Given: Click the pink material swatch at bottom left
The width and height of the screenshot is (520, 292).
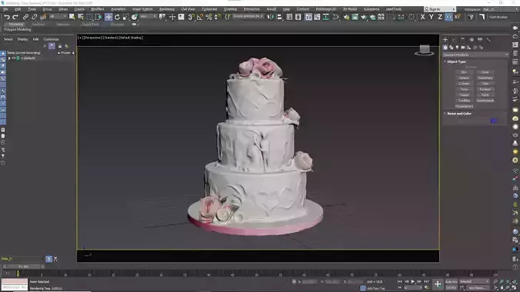Looking at the screenshot, I should click(x=15, y=282).
